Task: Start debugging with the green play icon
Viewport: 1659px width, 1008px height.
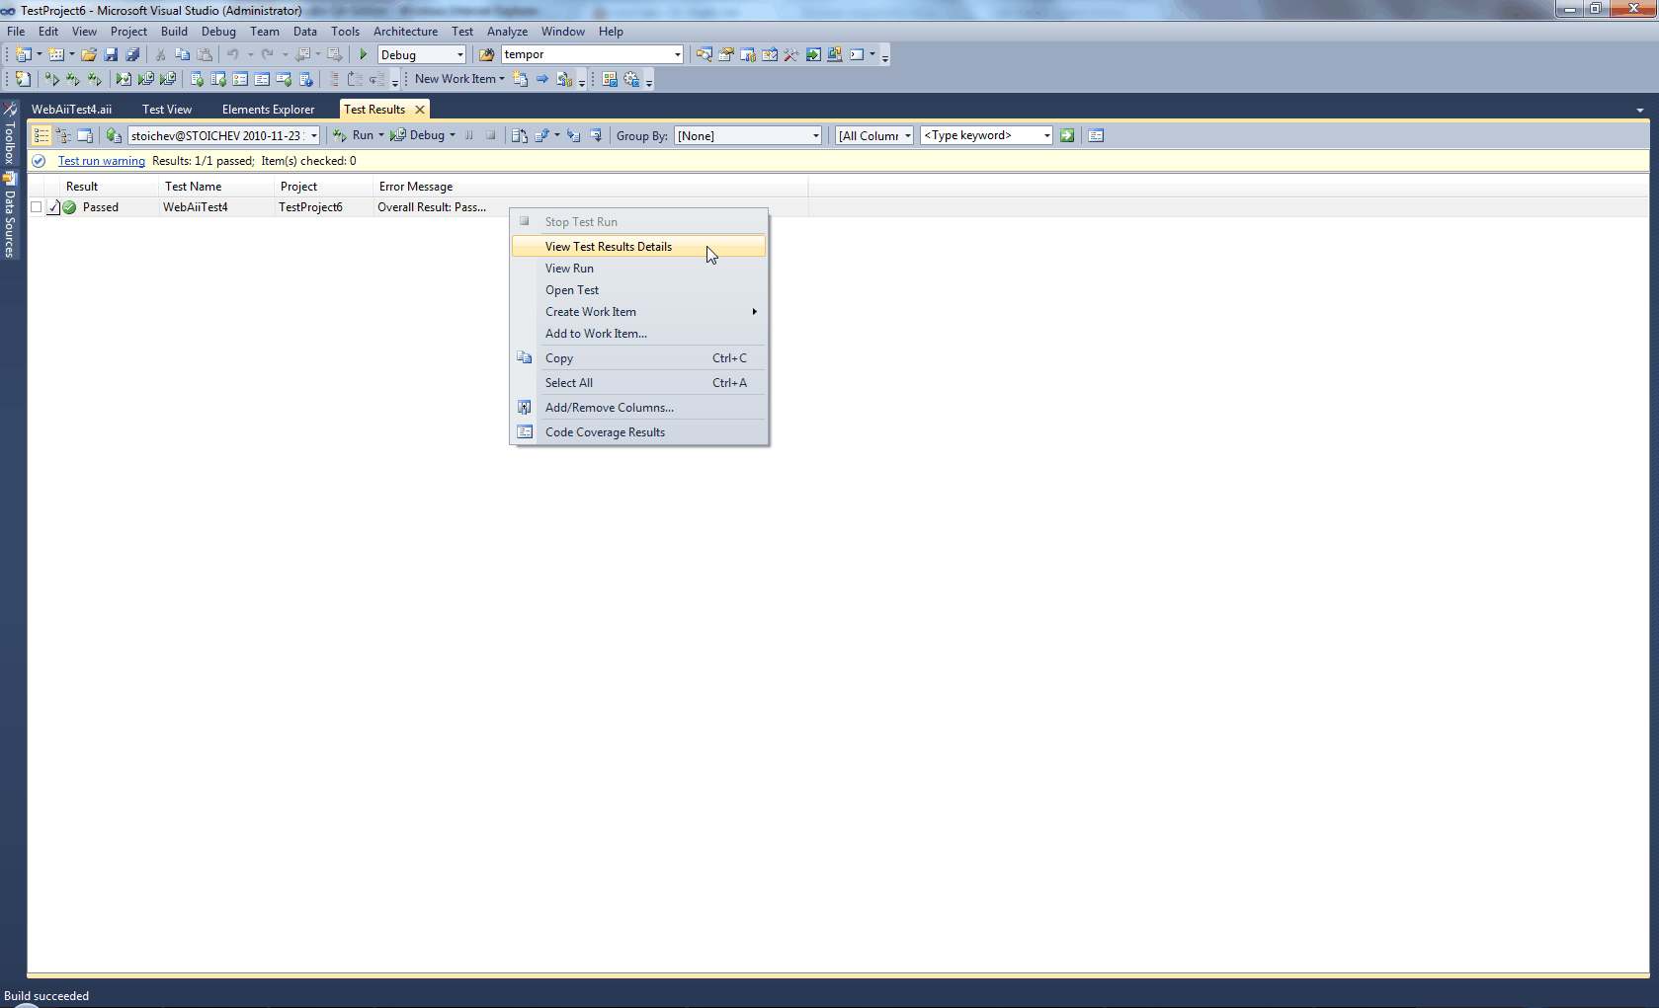Action: pyautogui.click(x=364, y=55)
